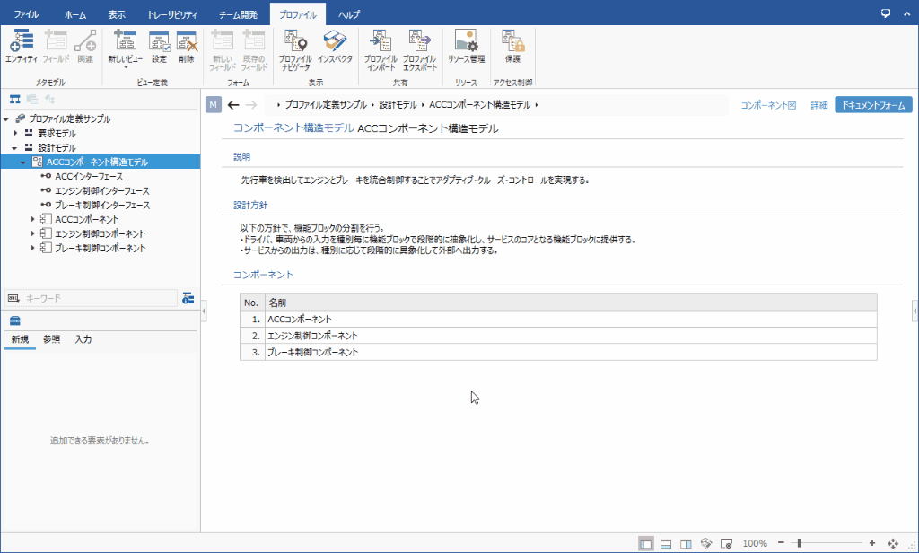
Task: Select the エンティティ tool in the ribbon
Action: [x=22, y=43]
